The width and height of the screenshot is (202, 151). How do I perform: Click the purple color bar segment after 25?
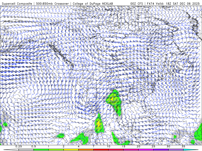tap(161, 150)
